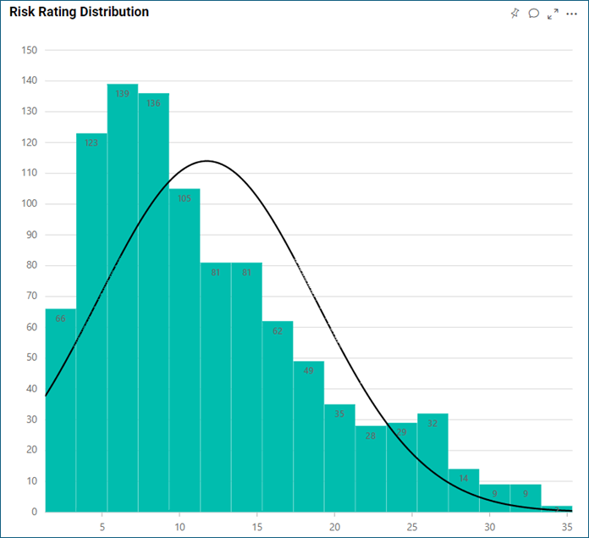The width and height of the screenshot is (589, 538).
Task: Click the 20 label on the horizontal axis
Action: 335,526
